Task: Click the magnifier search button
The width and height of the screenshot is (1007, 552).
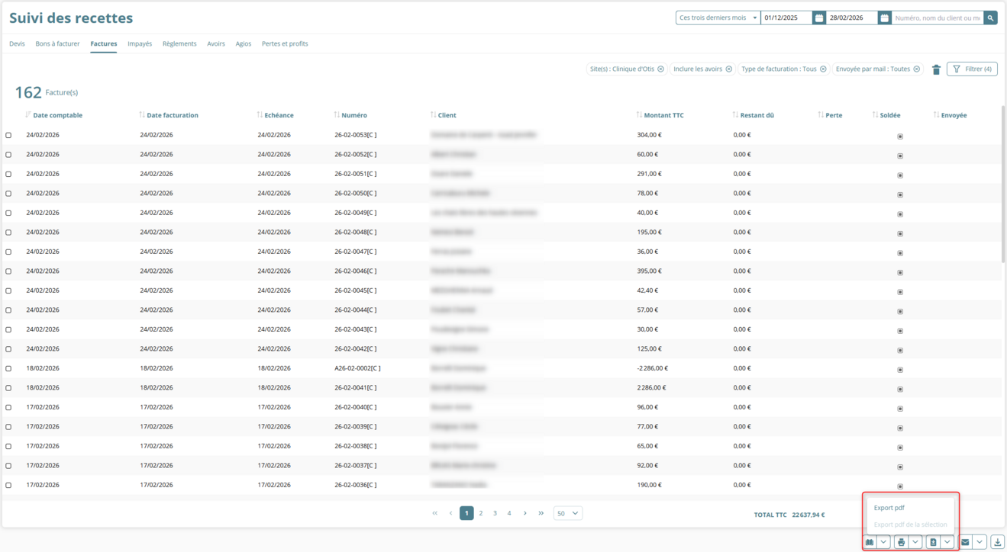Action: click(990, 18)
